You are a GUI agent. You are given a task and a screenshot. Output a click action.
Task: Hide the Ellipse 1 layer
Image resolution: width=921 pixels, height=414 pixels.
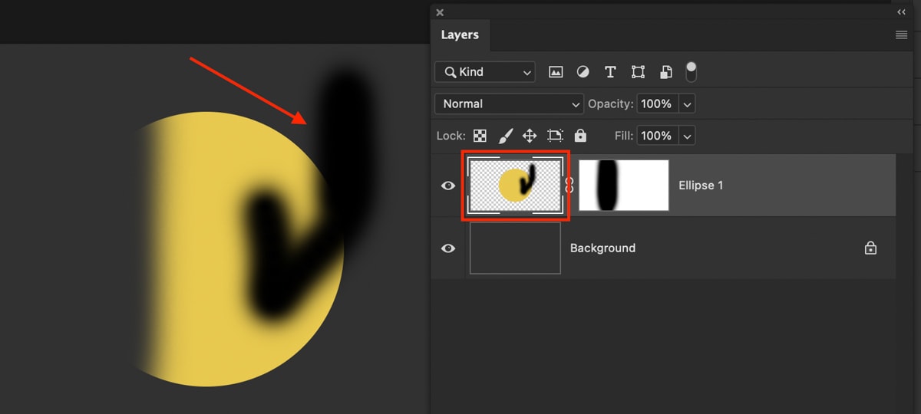(448, 186)
